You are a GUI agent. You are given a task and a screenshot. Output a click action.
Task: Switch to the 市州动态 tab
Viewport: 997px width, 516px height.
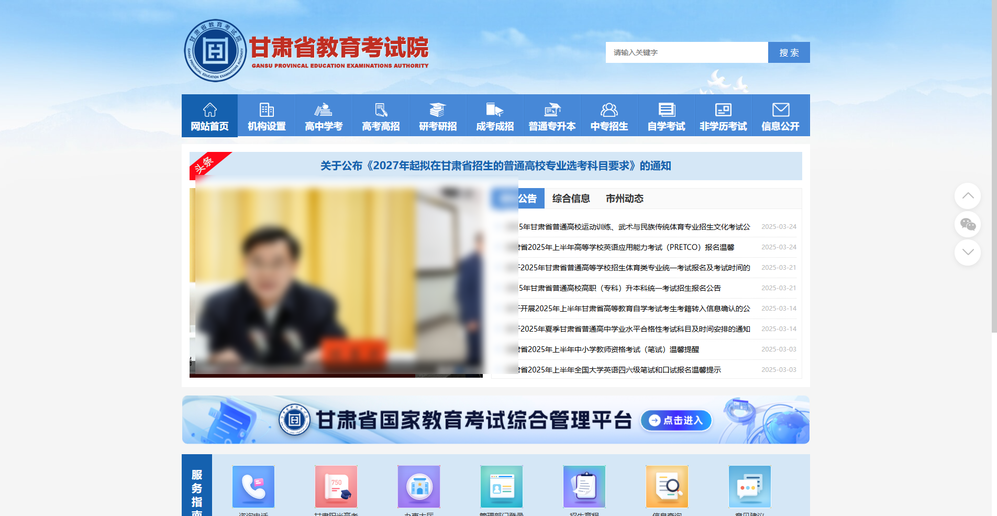tap(624, 199)
